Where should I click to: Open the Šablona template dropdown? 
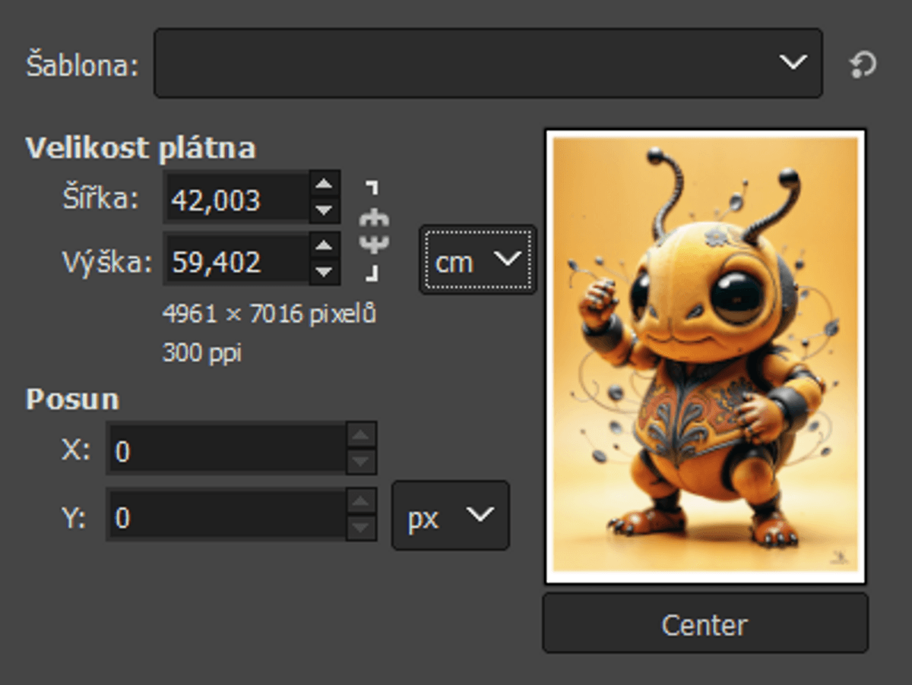488,64
